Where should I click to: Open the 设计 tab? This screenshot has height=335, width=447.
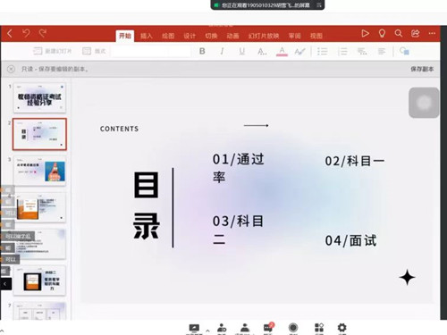[190, 36]
